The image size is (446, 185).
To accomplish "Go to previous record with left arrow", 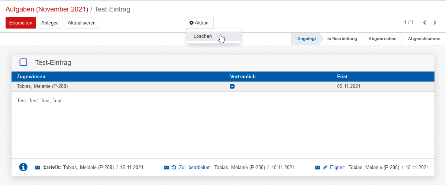I will click(425, 23).
